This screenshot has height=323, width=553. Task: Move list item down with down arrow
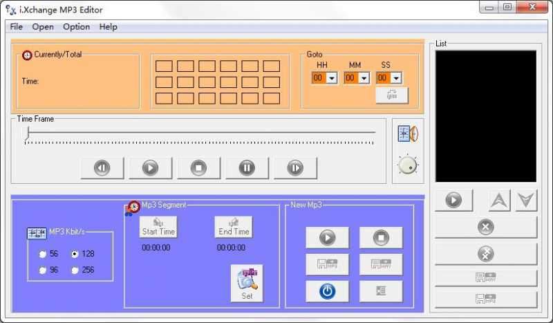point(526,200)
